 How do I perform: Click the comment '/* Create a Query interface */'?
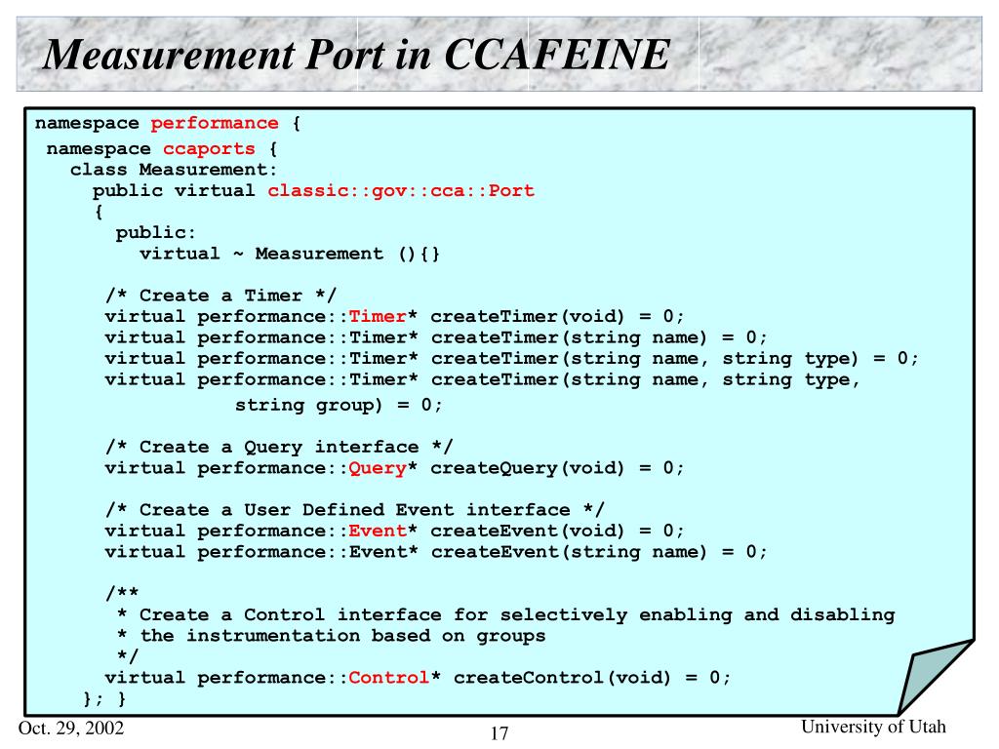click(x=279, y=447)
